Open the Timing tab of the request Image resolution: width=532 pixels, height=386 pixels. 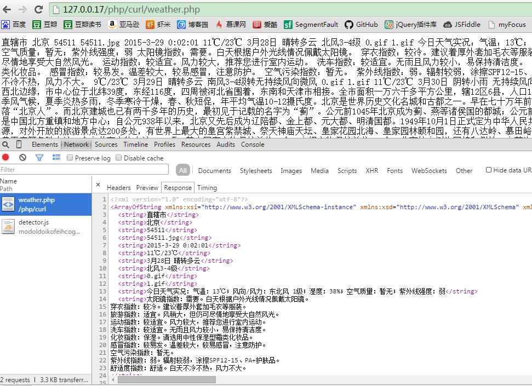207,188
